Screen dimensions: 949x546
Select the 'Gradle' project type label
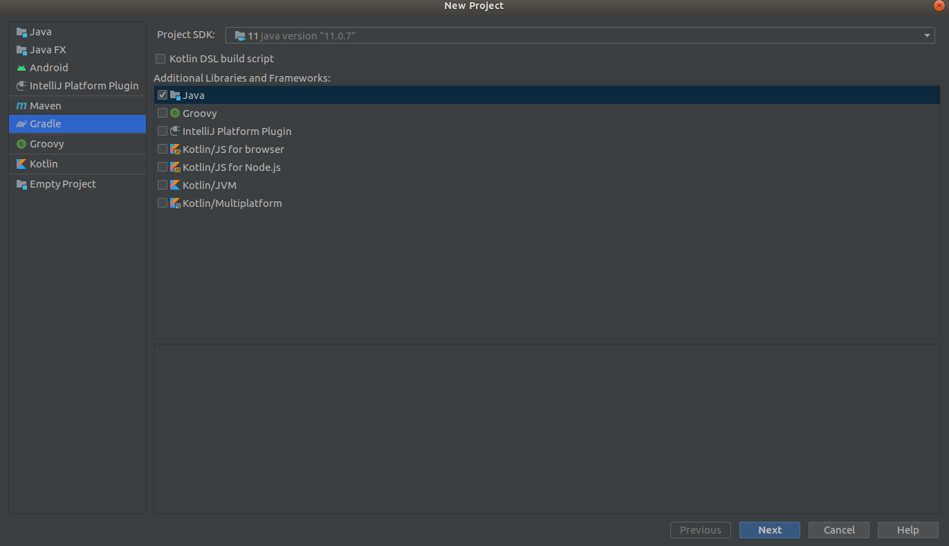click(46, 124)
